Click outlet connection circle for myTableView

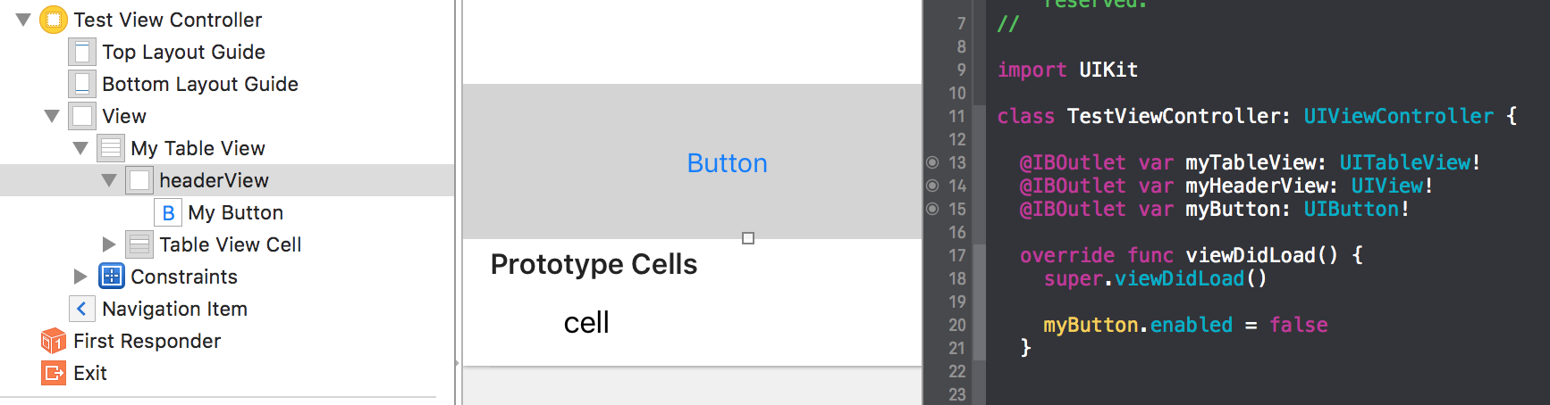tap(932, 162)
